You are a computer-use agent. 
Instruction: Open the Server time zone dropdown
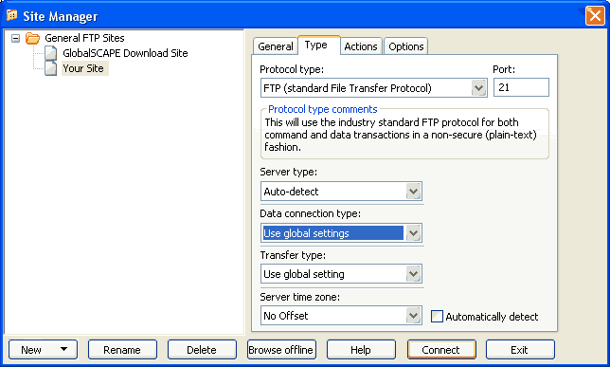coord(413,316)
